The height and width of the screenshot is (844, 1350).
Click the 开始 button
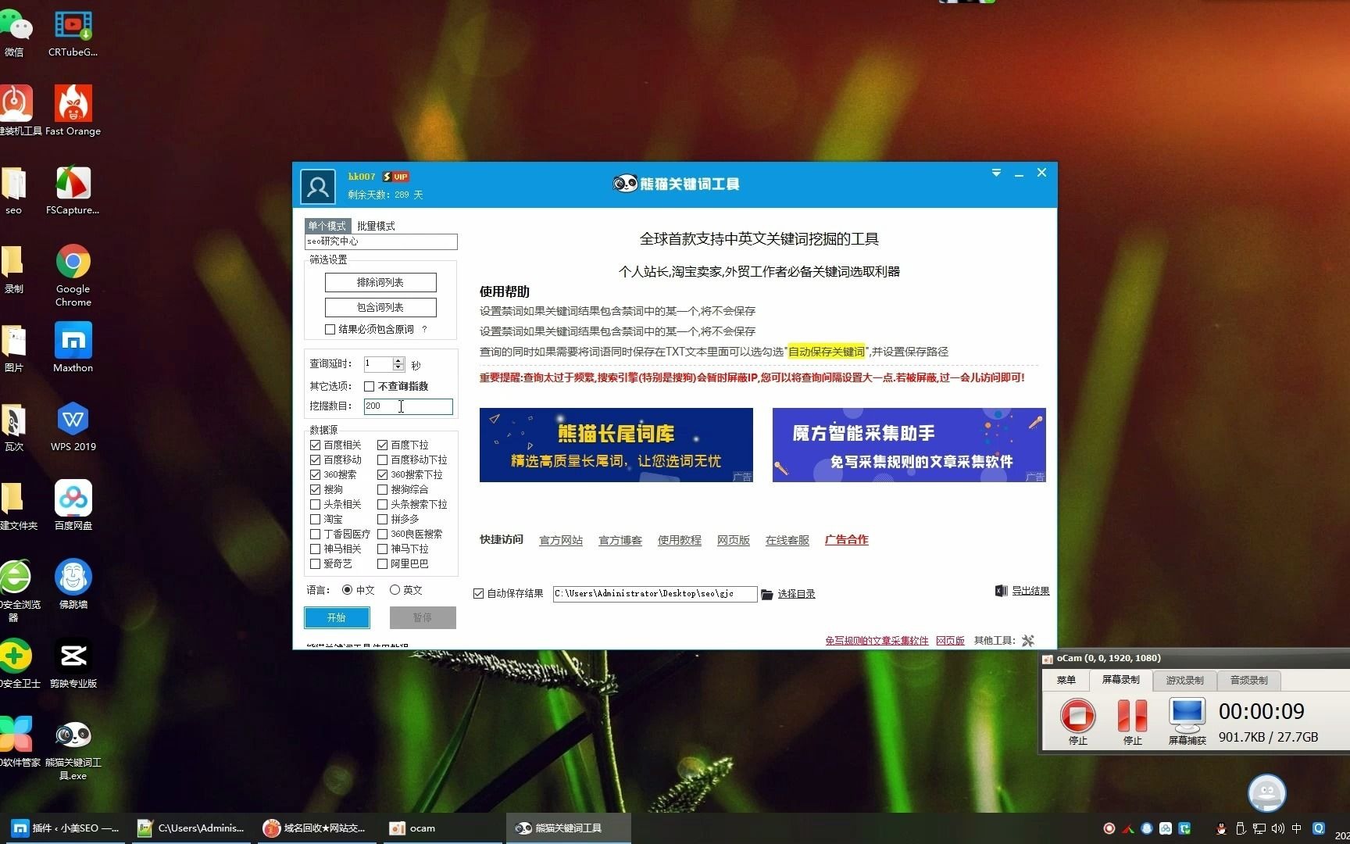coord(337,617)
